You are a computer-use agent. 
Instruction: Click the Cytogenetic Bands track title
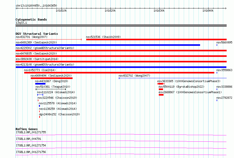pos(31,19)
